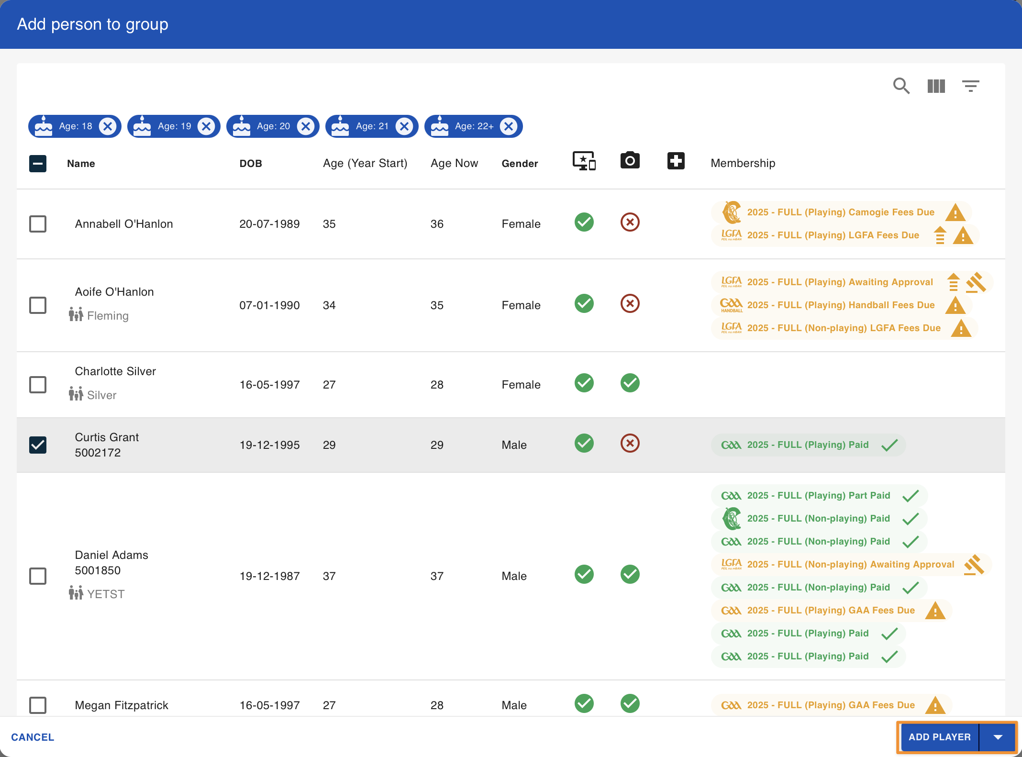Click the ADD PLAYER button
1022x757 pixels.
tap(940, 737)
